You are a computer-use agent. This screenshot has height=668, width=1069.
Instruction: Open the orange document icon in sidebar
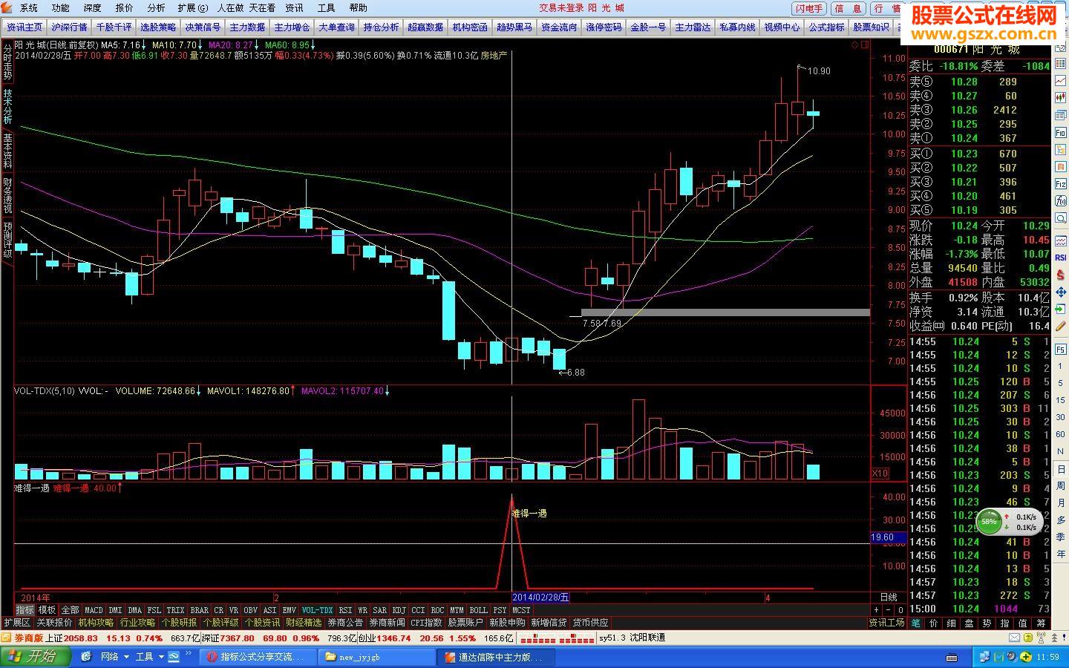click(1061, 167)
